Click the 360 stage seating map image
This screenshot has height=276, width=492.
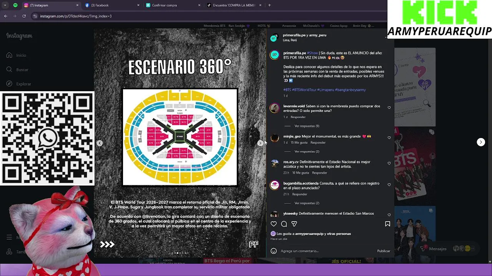coord(180,137)
